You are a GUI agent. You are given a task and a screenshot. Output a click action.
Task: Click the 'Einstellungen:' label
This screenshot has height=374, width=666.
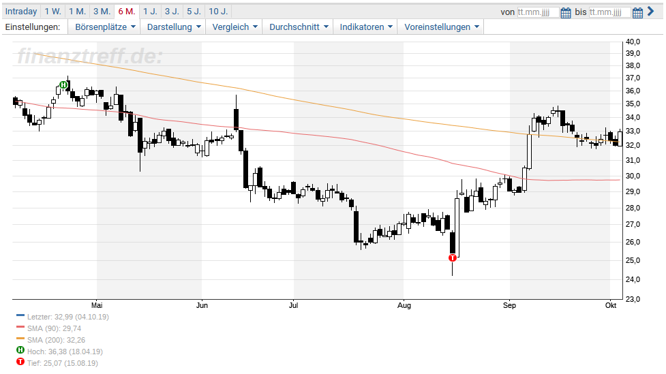point(33,27)
